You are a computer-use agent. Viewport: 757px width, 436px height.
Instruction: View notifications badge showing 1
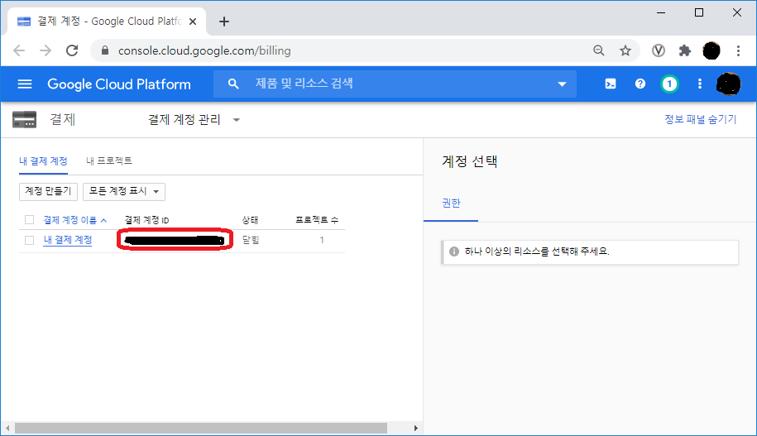click(669, 84)
